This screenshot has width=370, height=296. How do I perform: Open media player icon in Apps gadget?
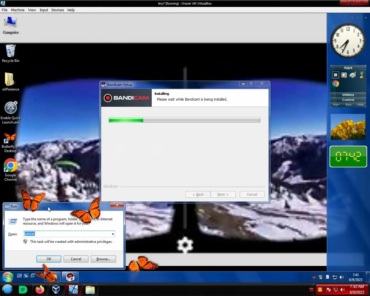344,75
